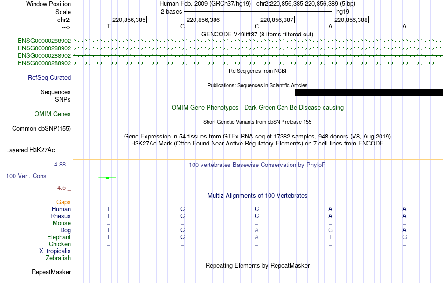Select the Chicken species row label
Image resolution: width=443 pixels, height=283 pixels.
pyautogui.click(x=60, y=244)
